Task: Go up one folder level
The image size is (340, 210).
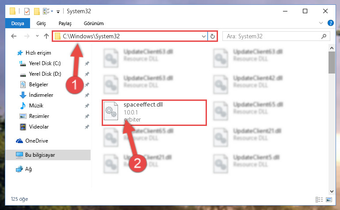Action: point(46,36)
